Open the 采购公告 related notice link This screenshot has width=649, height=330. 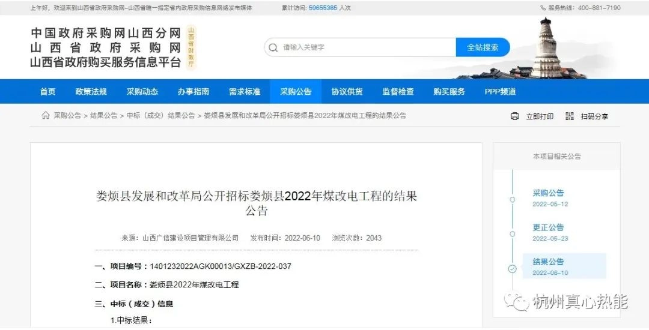coord(548,193)
